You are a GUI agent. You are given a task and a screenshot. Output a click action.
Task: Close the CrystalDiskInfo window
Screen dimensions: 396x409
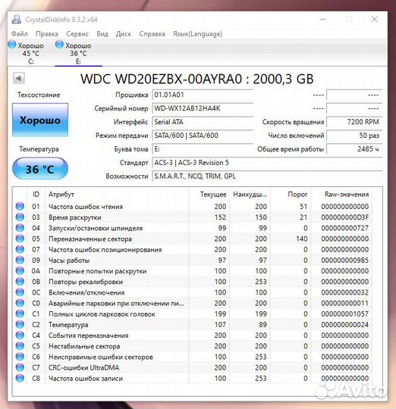click(x=374, y=19)
